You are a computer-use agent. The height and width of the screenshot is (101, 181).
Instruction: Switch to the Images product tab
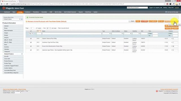point(13,33)
